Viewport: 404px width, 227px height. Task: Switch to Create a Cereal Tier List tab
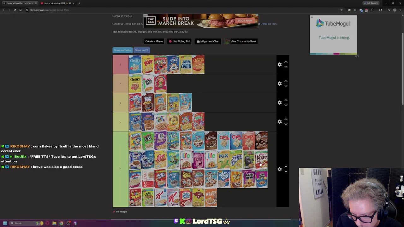(20, 3)
